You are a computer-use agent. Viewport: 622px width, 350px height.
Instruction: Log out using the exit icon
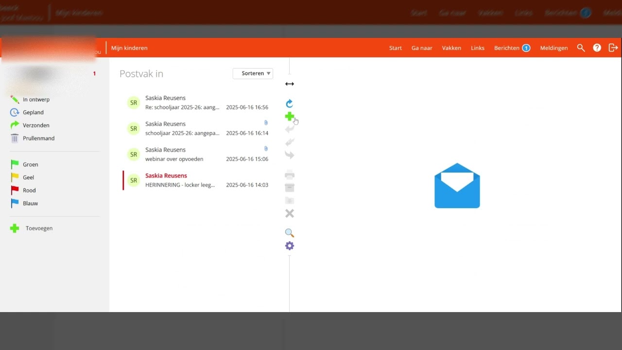point(613,48)
